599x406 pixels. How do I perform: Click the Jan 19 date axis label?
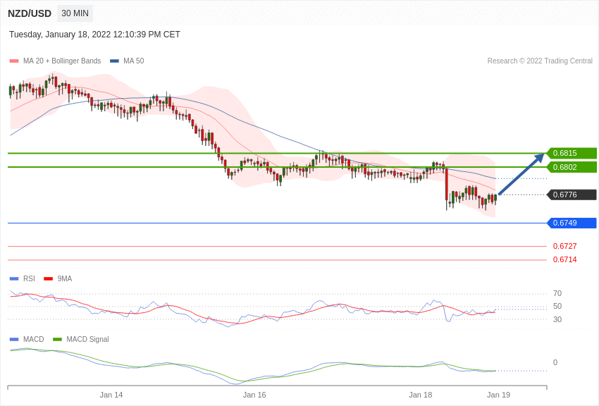click(498, 395)
